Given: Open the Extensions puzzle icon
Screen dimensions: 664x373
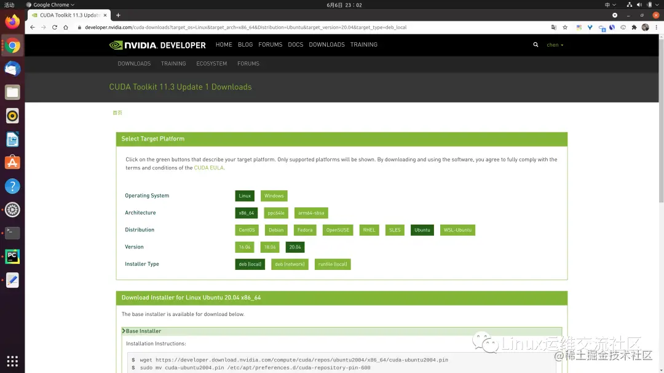Looking at the screenshot, I should click(634, 27).
